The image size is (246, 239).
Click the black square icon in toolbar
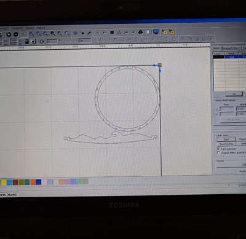[112, 33]
